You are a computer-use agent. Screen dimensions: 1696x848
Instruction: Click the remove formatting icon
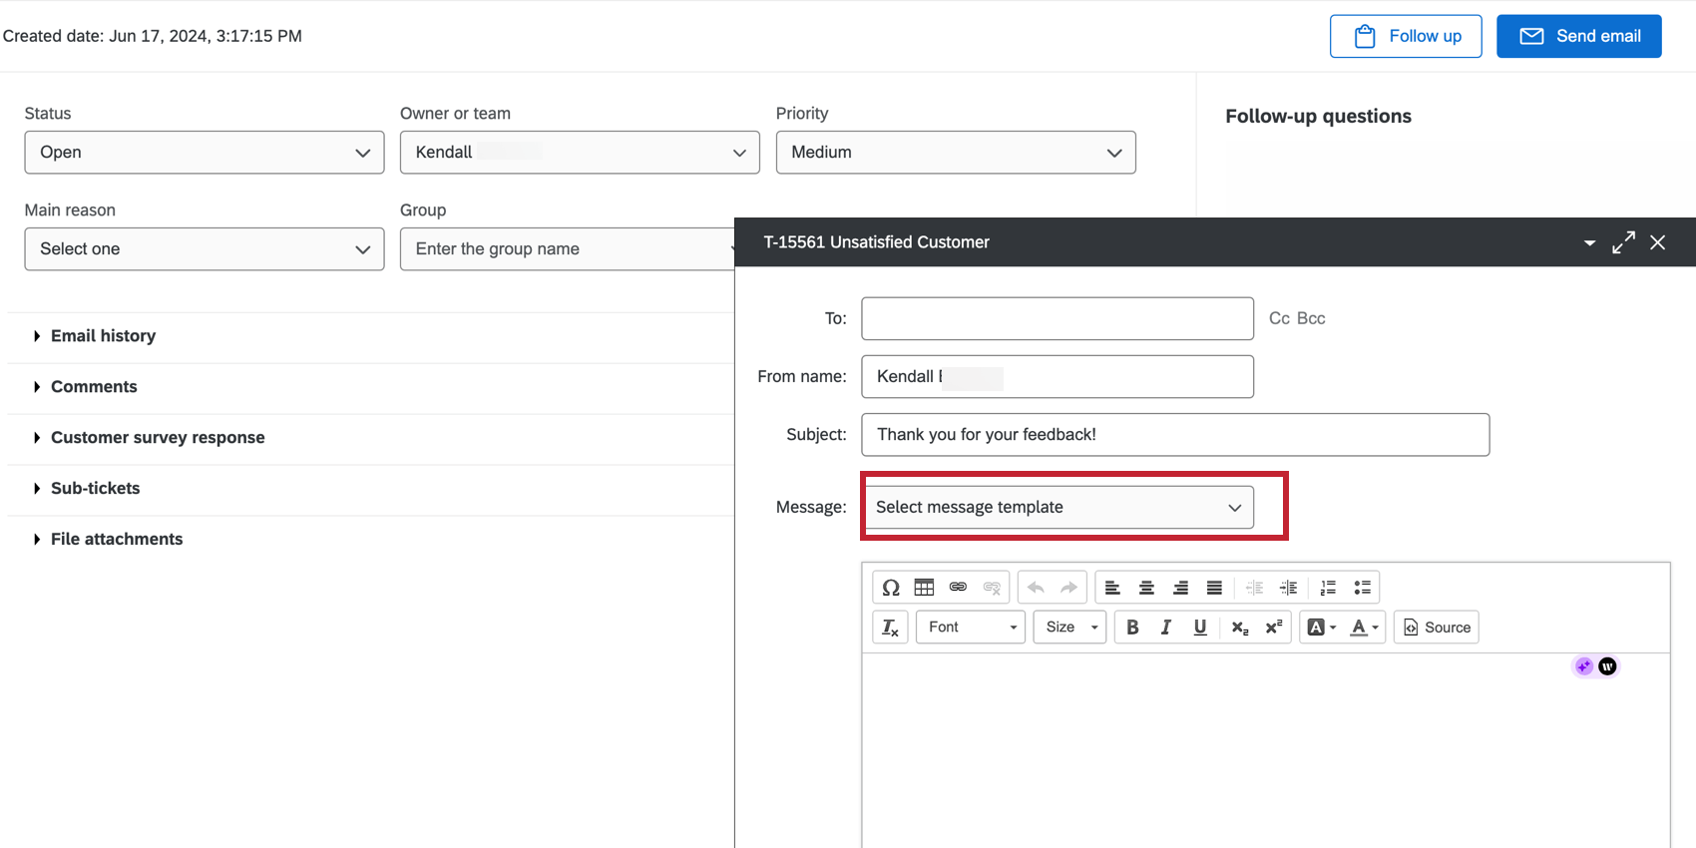890,628
